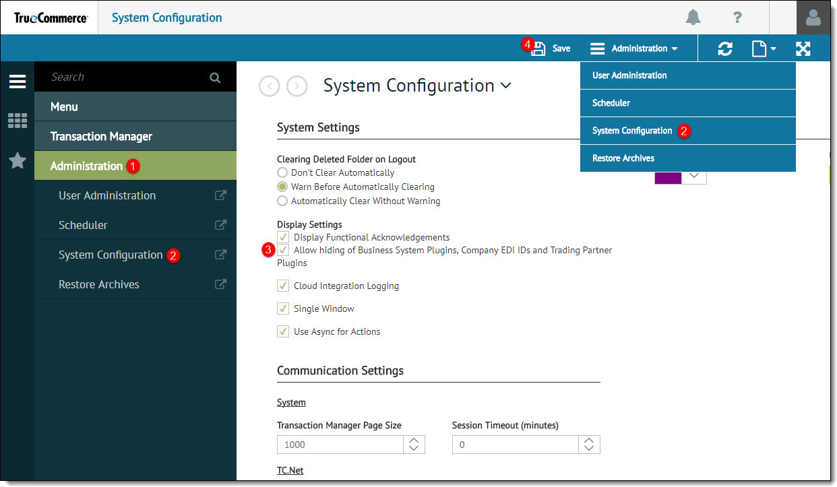Toggle Display Functional Acknowledgements checkbox
The height and width of the screenshot is (487, 837).
283,237
